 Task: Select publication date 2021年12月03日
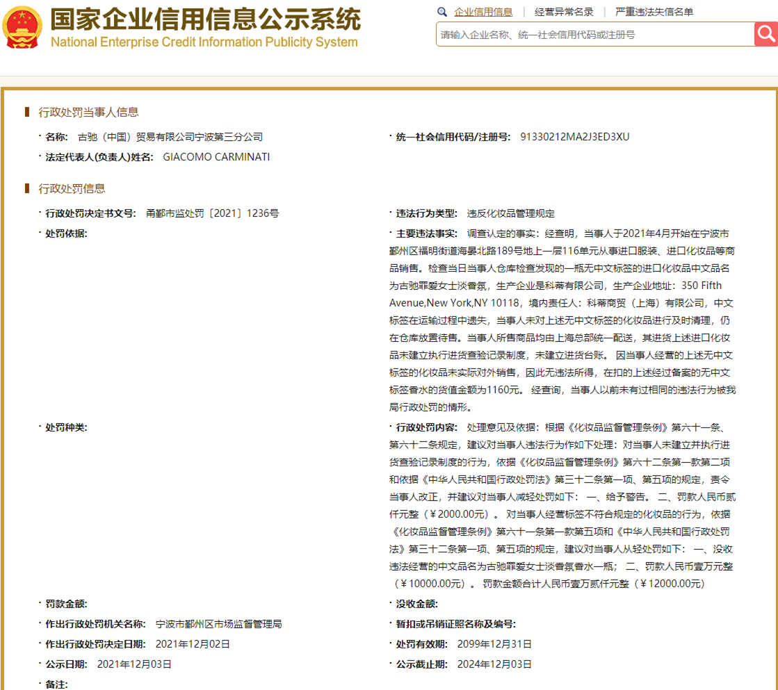[x=134, y=664]
